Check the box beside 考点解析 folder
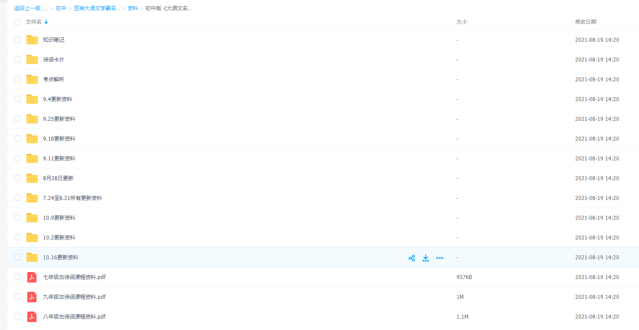The image size is (639, 330). pos(18,79)
